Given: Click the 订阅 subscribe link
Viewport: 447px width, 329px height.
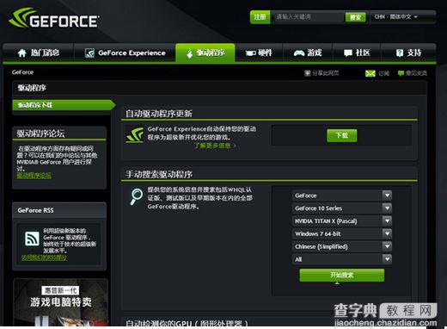Looking at the screenshot, I should point(384,73).
